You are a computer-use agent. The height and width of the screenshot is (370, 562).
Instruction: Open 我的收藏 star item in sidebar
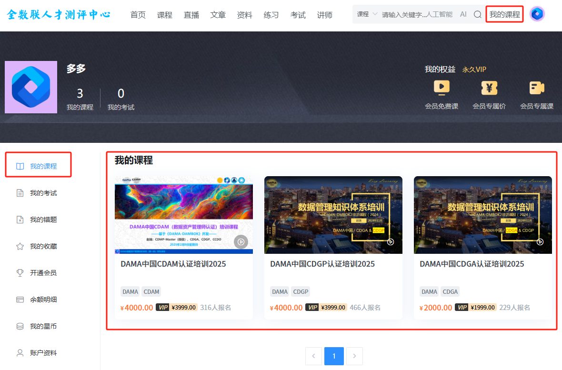(43, 246)
